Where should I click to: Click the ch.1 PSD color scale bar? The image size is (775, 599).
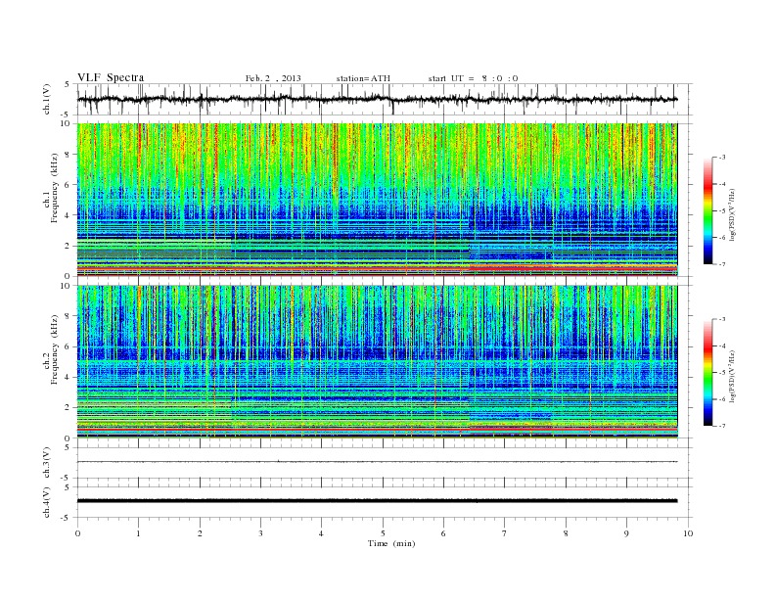(707, 210)
